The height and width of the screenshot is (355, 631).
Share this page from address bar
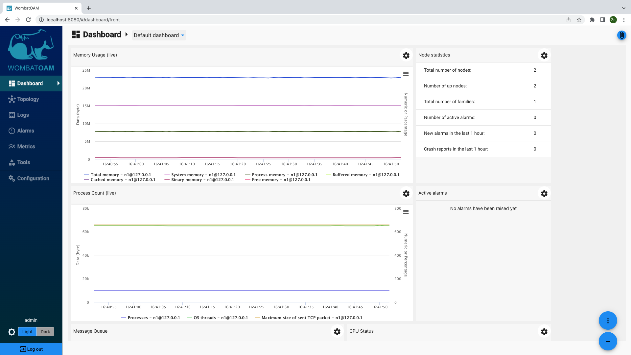pos(569,20)
